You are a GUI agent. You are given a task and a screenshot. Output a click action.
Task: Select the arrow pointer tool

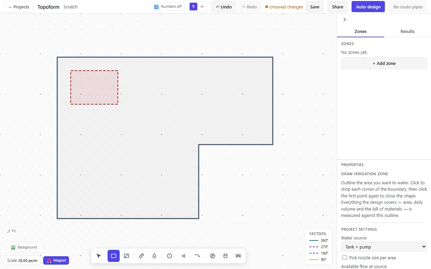click(x=99, y=256)
